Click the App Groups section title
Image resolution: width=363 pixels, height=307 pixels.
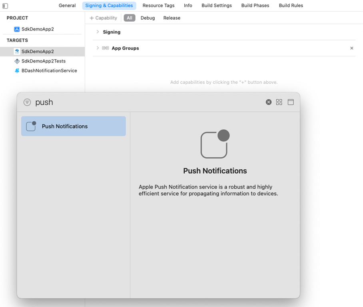125,48
